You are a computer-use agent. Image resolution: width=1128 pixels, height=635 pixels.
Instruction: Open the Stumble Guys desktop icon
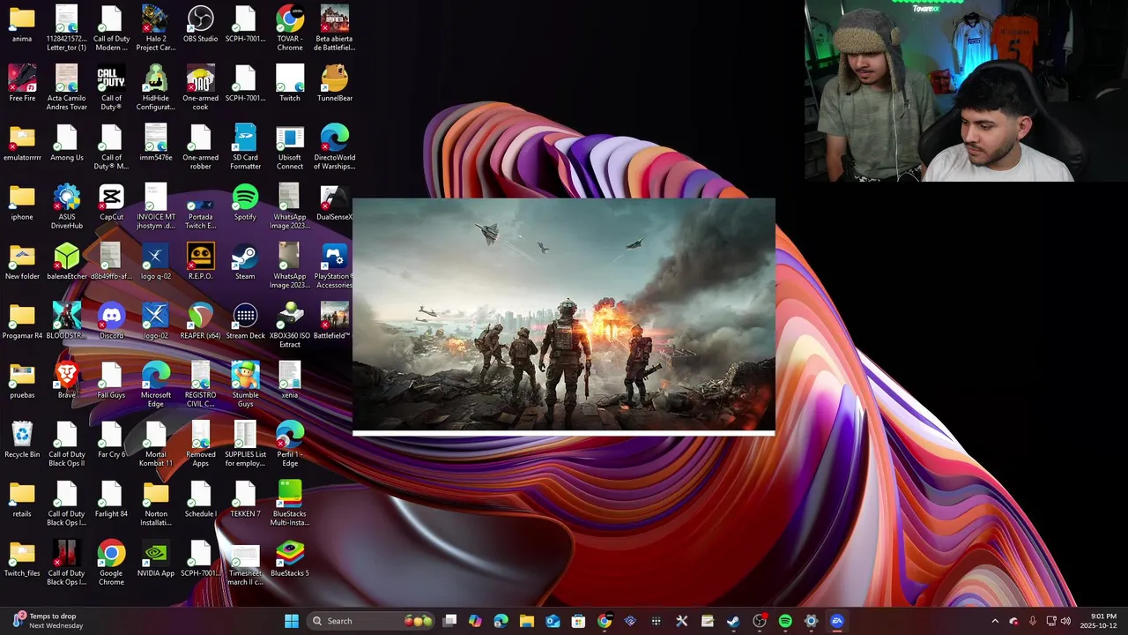pos(245,385)
